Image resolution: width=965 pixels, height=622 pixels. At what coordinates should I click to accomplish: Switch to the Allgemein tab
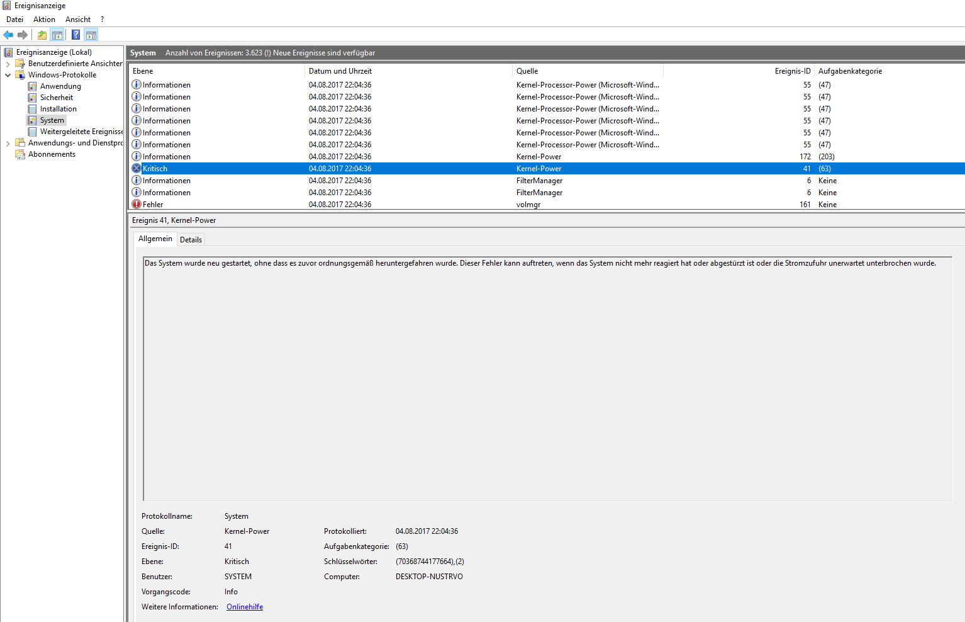155,239
